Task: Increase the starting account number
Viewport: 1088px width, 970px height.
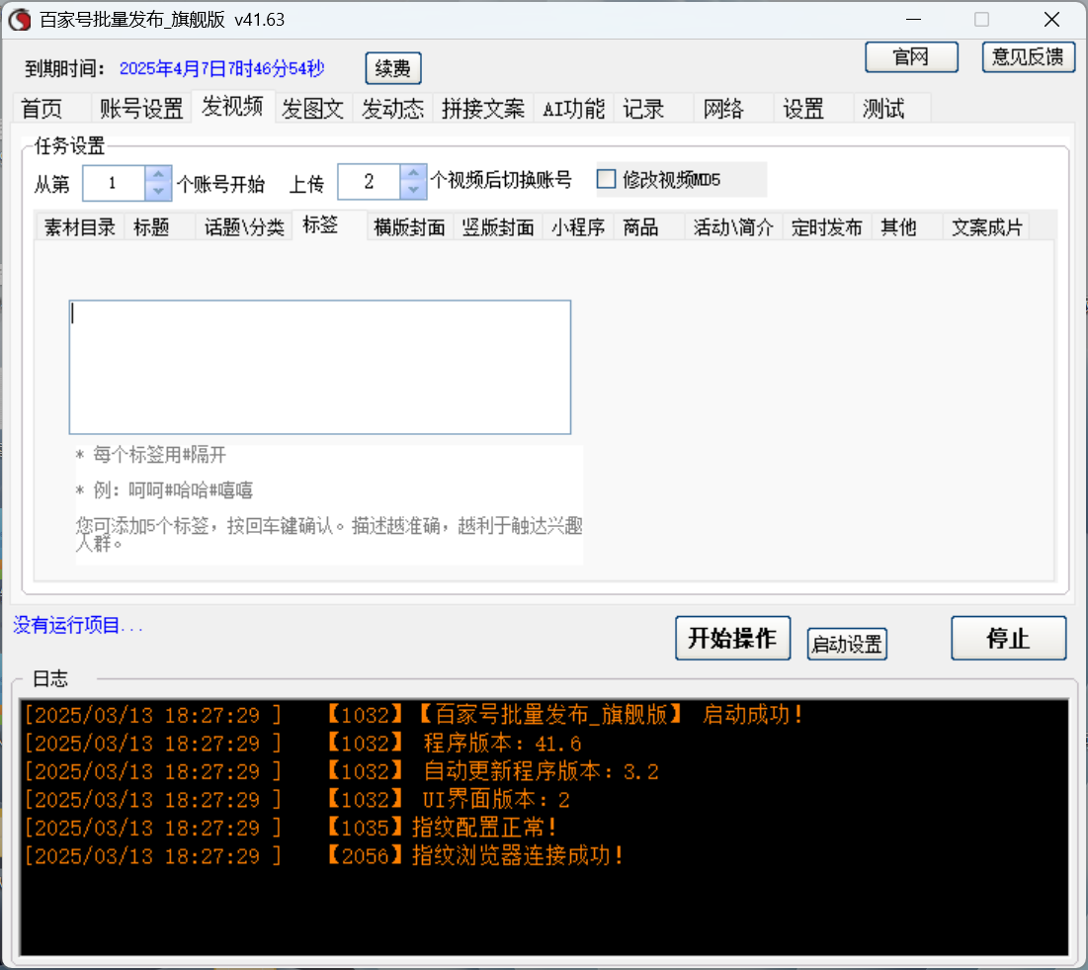Action: [x=158, y=174]
